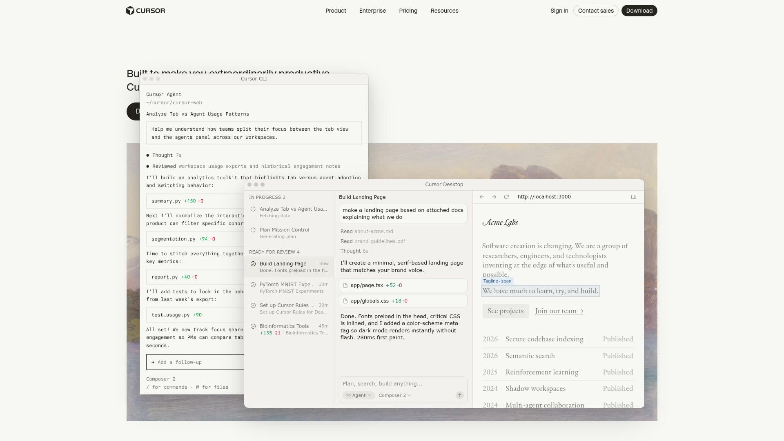Click the Sign in link
This screenshot has height=441, width=784.
pos(559,11)
